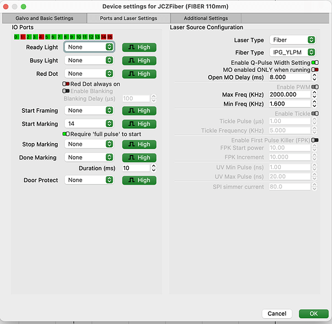
Task: Toggle Enable Blanking switch
Action: [x=66, y=91]
